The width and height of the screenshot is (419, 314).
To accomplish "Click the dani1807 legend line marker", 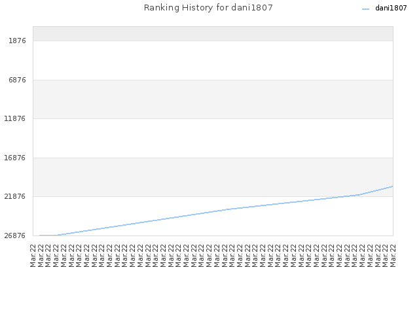I will point(365,9).
